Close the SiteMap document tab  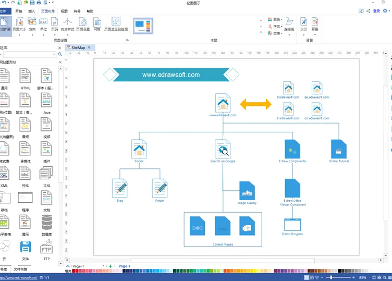point(89,47)
